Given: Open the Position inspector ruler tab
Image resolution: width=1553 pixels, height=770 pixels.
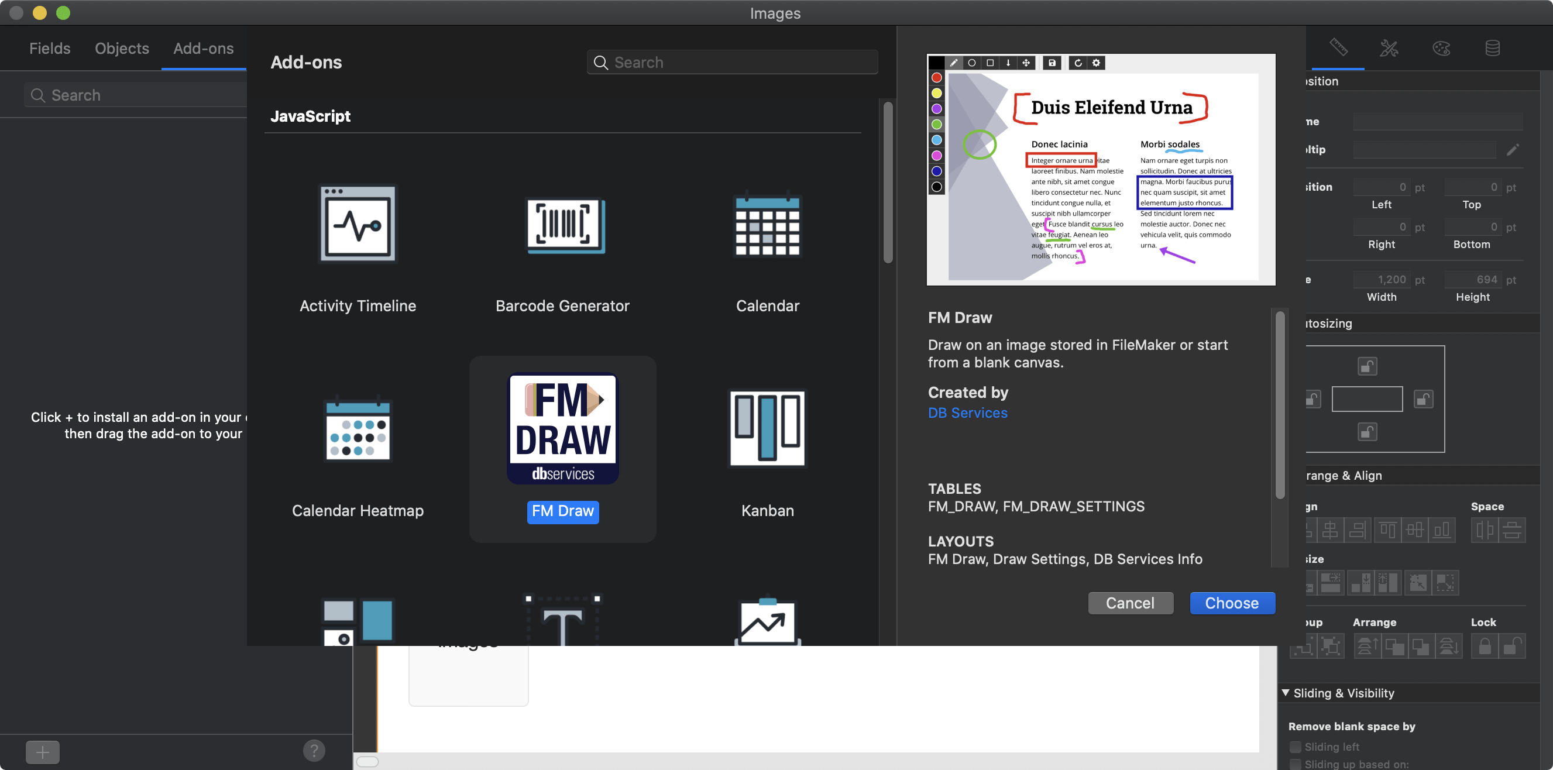Looking at the screenshot, I should (1338, 47).
